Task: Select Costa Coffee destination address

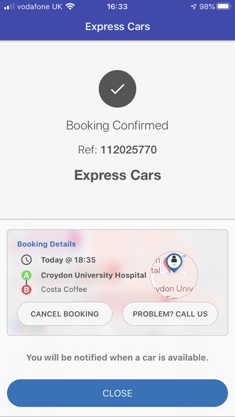Action: 64,289
